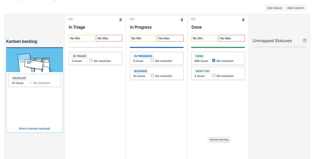Toggle Set resolution for In Progress status
Image resolution: width=315 pixels, height=159 pixels.
(x=152, y=60)
